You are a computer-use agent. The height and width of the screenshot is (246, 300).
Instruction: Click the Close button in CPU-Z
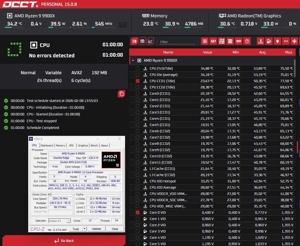coord(115,229)
